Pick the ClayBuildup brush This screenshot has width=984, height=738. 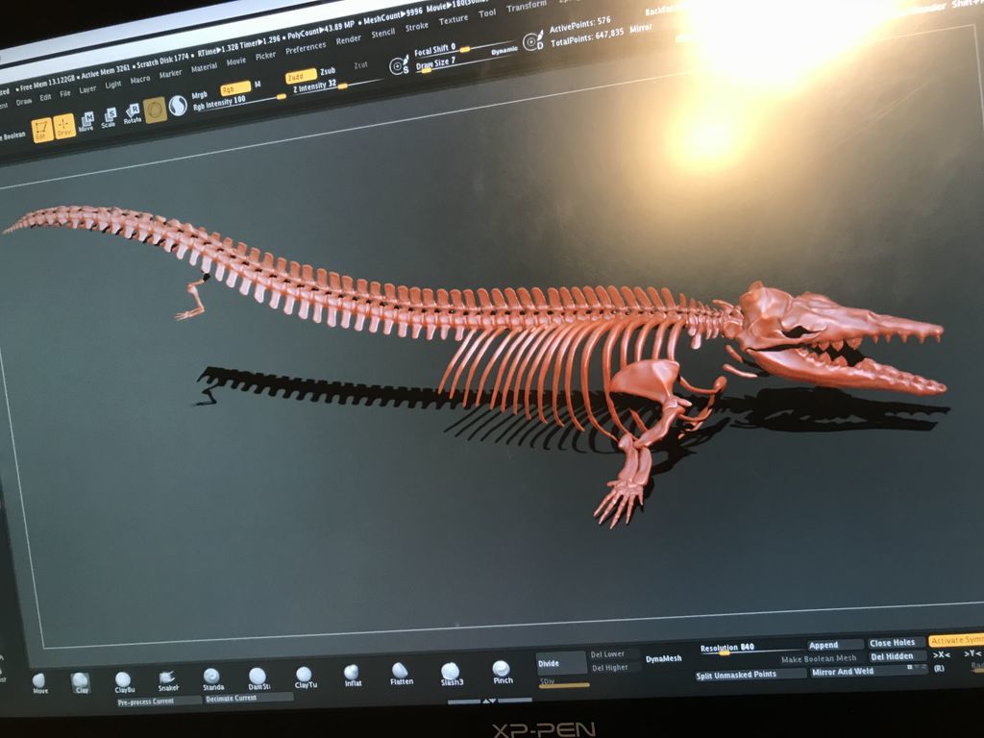tap(124, 682)
